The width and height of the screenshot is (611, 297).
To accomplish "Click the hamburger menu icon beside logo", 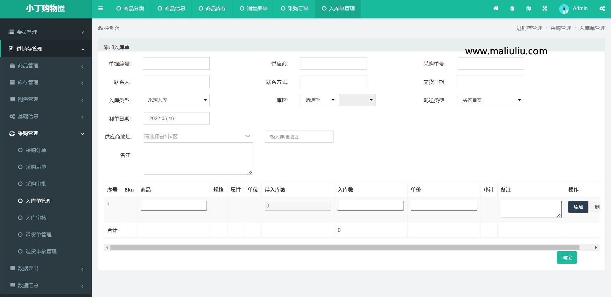I will click(101, 8).
